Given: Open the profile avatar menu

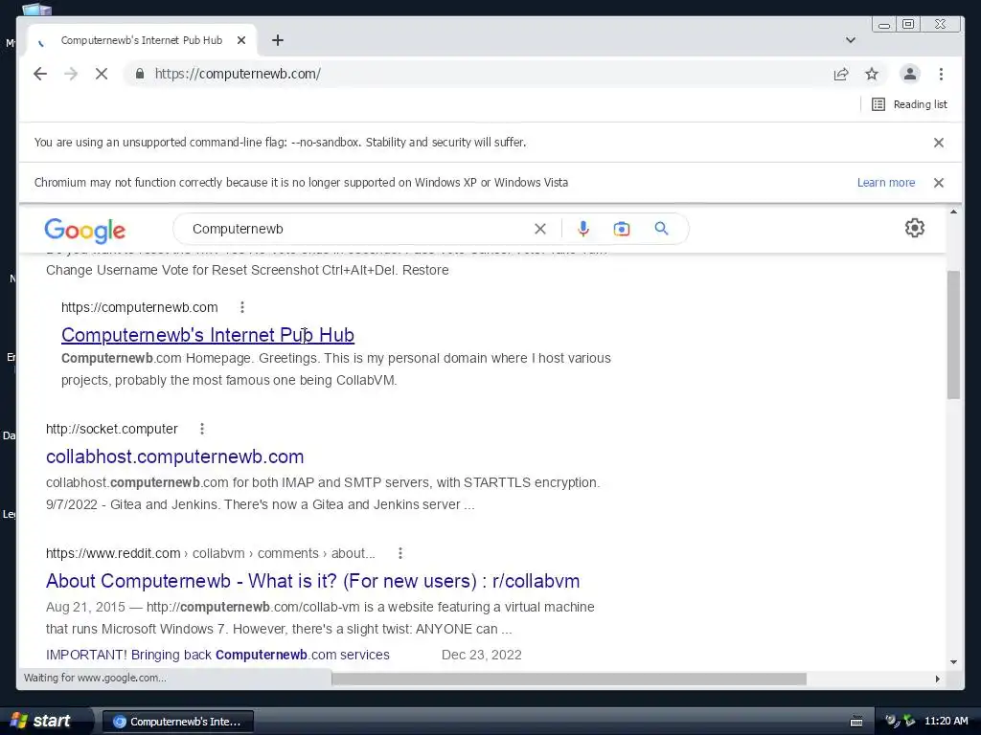Looking at the screenshot, I should pyautogui.click(x=910, y=74).
